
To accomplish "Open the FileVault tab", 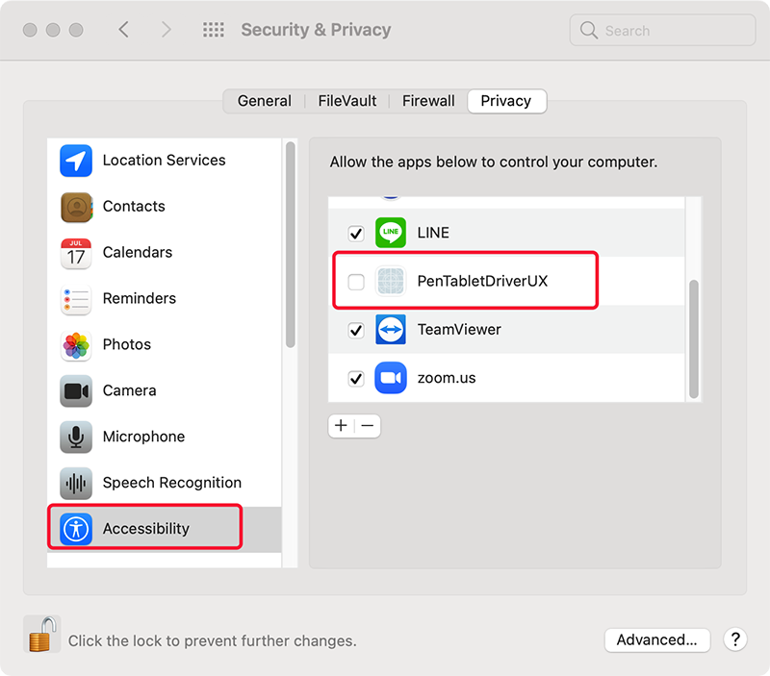I will 347,101.
